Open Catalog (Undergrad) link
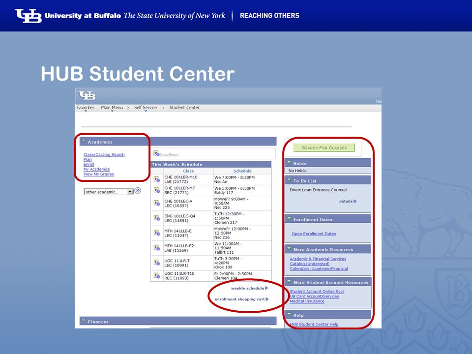This screenshot has height=354, width=472. (x=310, y=264)
